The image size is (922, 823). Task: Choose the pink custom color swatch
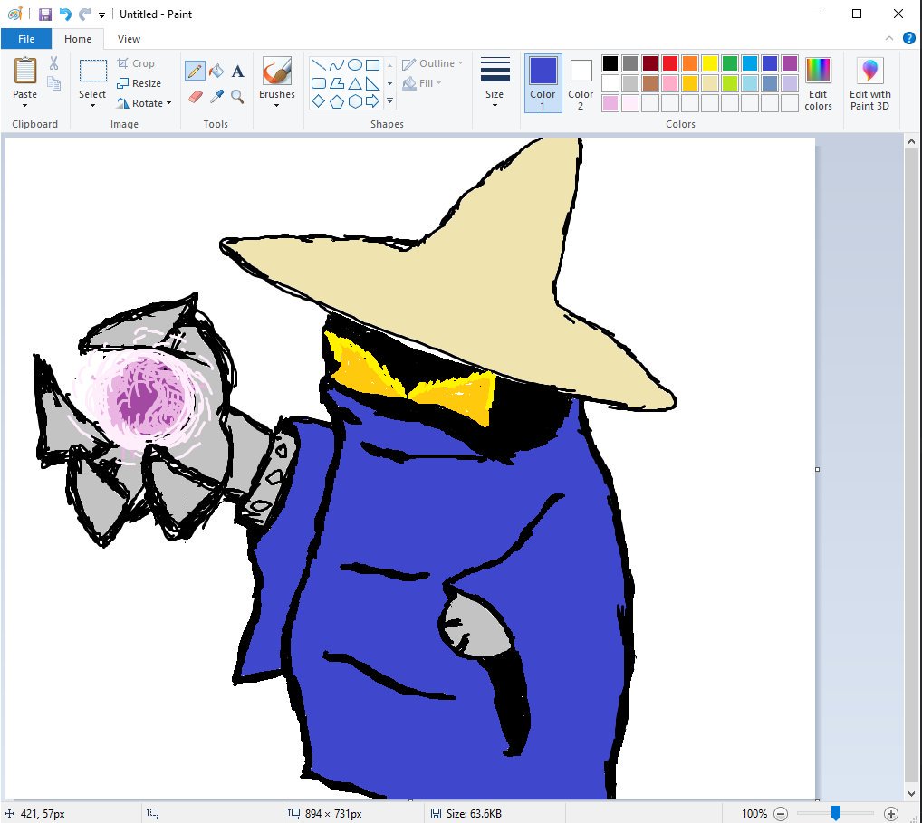(610, 103)
